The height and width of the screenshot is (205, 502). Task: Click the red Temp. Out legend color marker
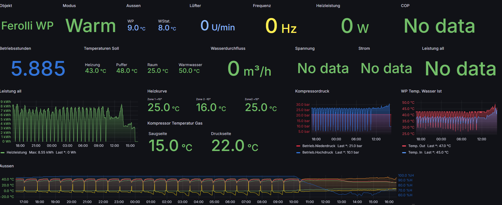404,146
